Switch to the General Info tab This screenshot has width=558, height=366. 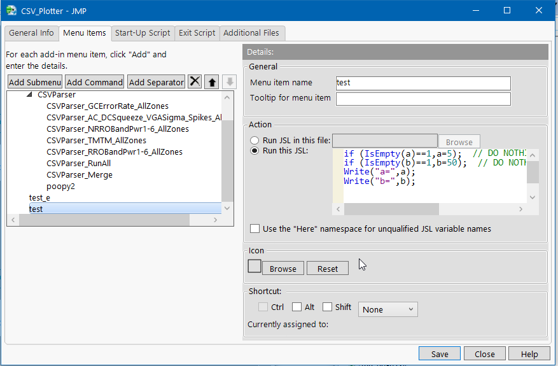[x=31, y=32]
